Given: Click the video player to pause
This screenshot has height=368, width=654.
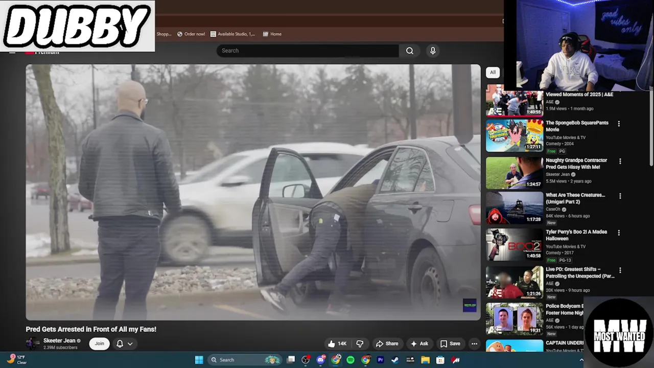Looking at the screenshot, I should pos(253,192).
